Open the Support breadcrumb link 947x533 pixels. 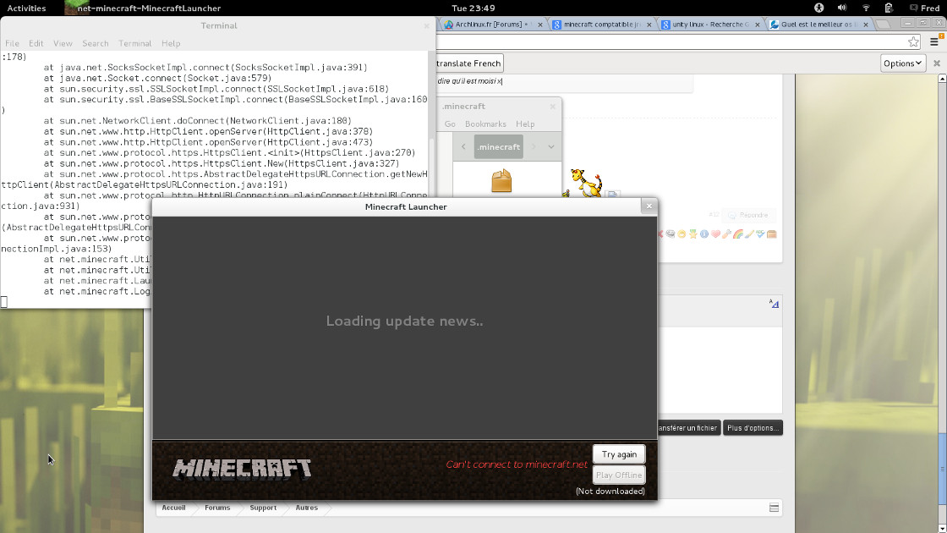[263, 508]
